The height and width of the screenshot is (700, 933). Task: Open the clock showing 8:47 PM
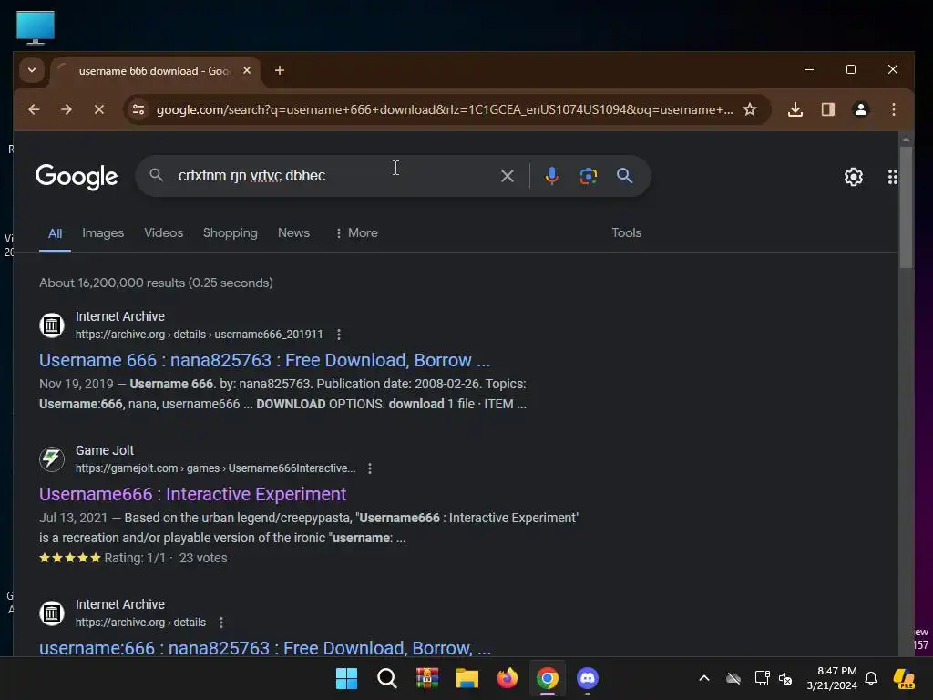[x=832, y=678]
